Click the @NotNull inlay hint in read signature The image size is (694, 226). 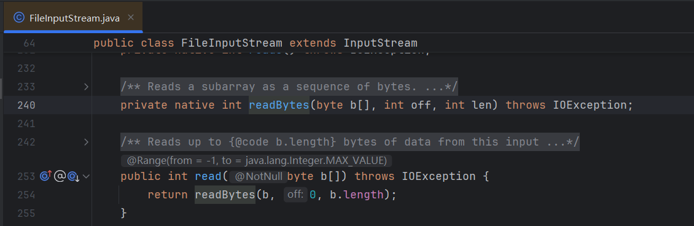[258, 176]
